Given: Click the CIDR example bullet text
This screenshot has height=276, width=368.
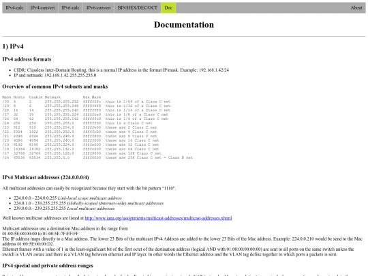Looking at the screenshot, I should pyautogui.click(x=121, y=70).
